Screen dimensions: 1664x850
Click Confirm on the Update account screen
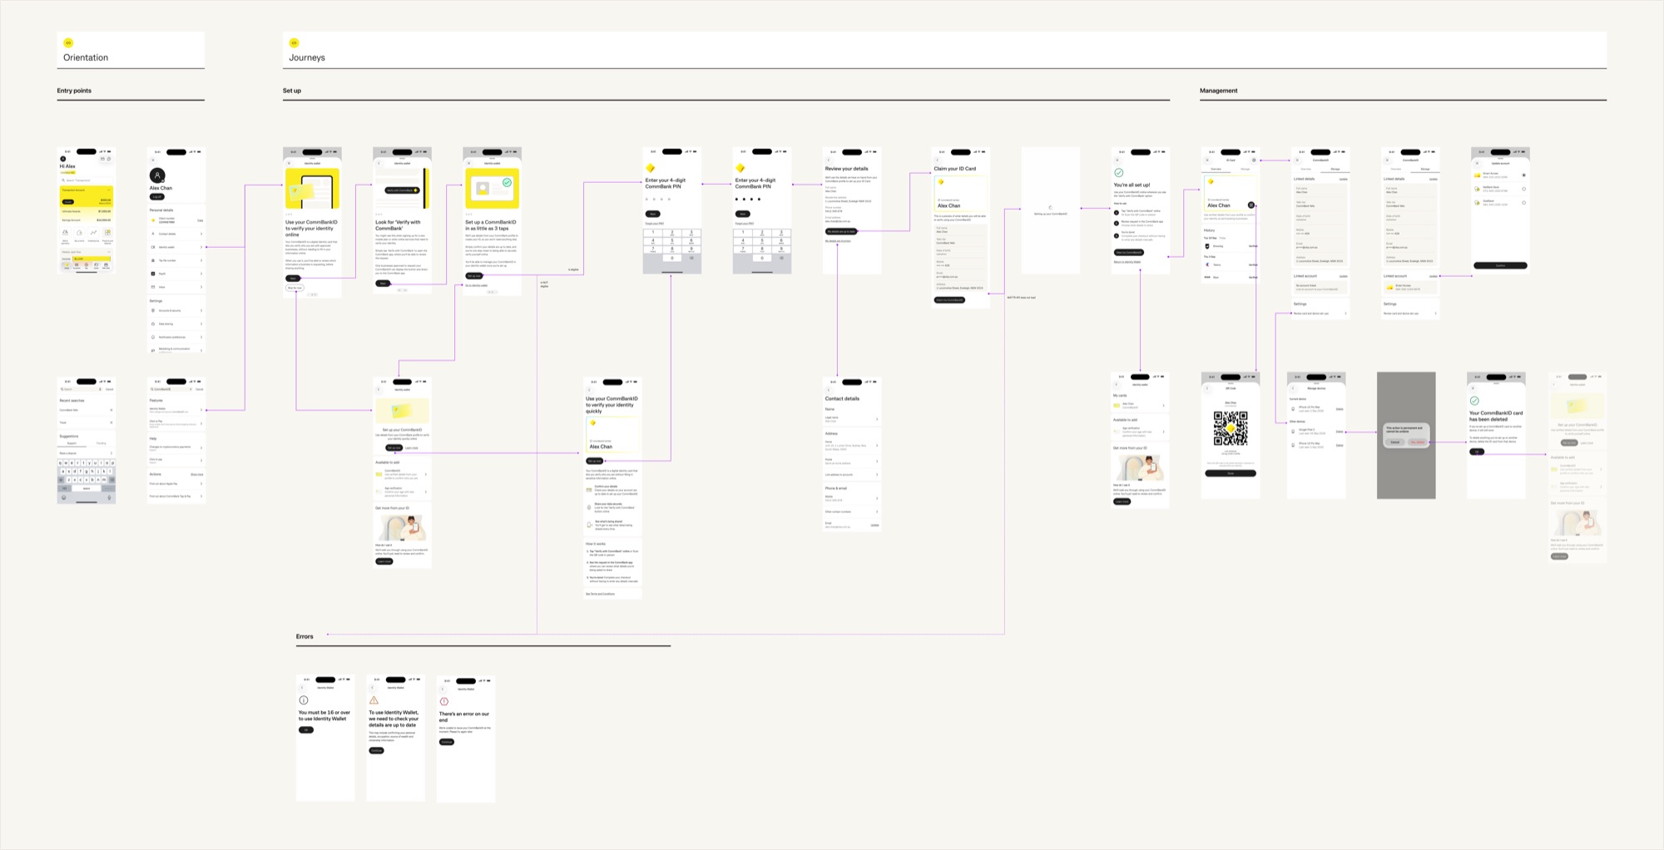(x=1500, y=265)
